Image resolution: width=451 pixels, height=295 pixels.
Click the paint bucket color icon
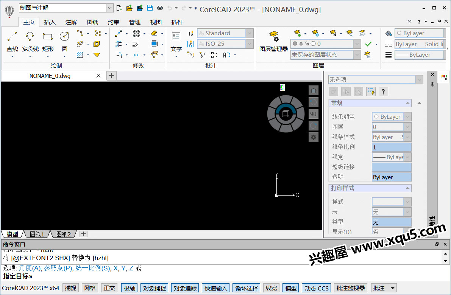(x=389, y=33)
